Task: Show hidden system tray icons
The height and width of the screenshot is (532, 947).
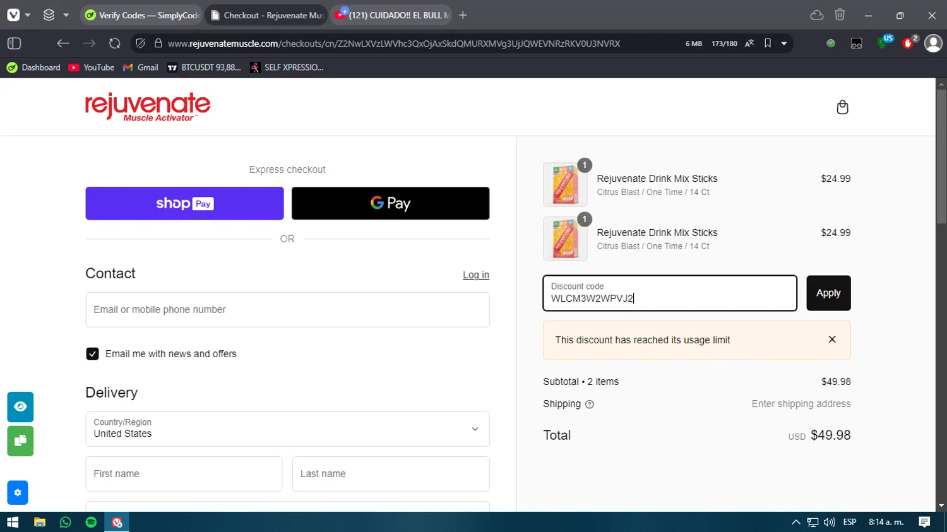Action: [x=796, y=522]
